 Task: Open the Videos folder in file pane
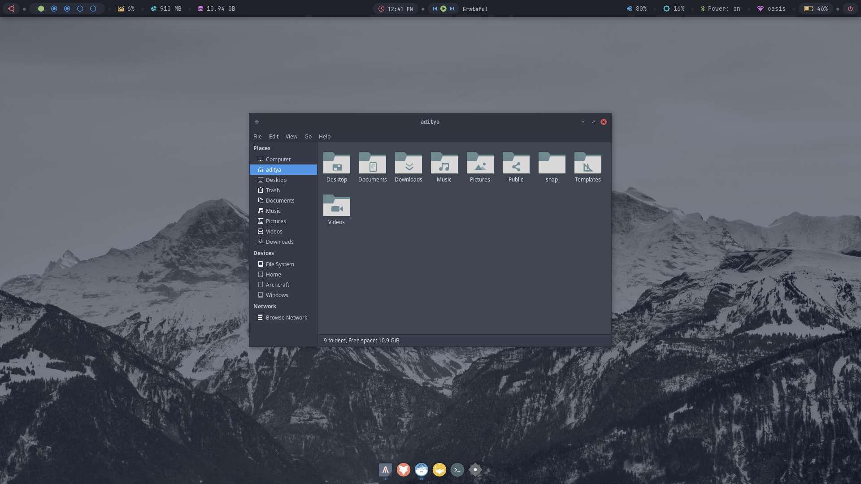coord(336,206)
